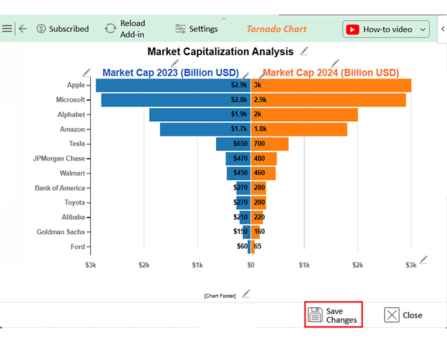Click the Subscribed label
Screen dimensions: 447x343
click(x=69, y=29)
